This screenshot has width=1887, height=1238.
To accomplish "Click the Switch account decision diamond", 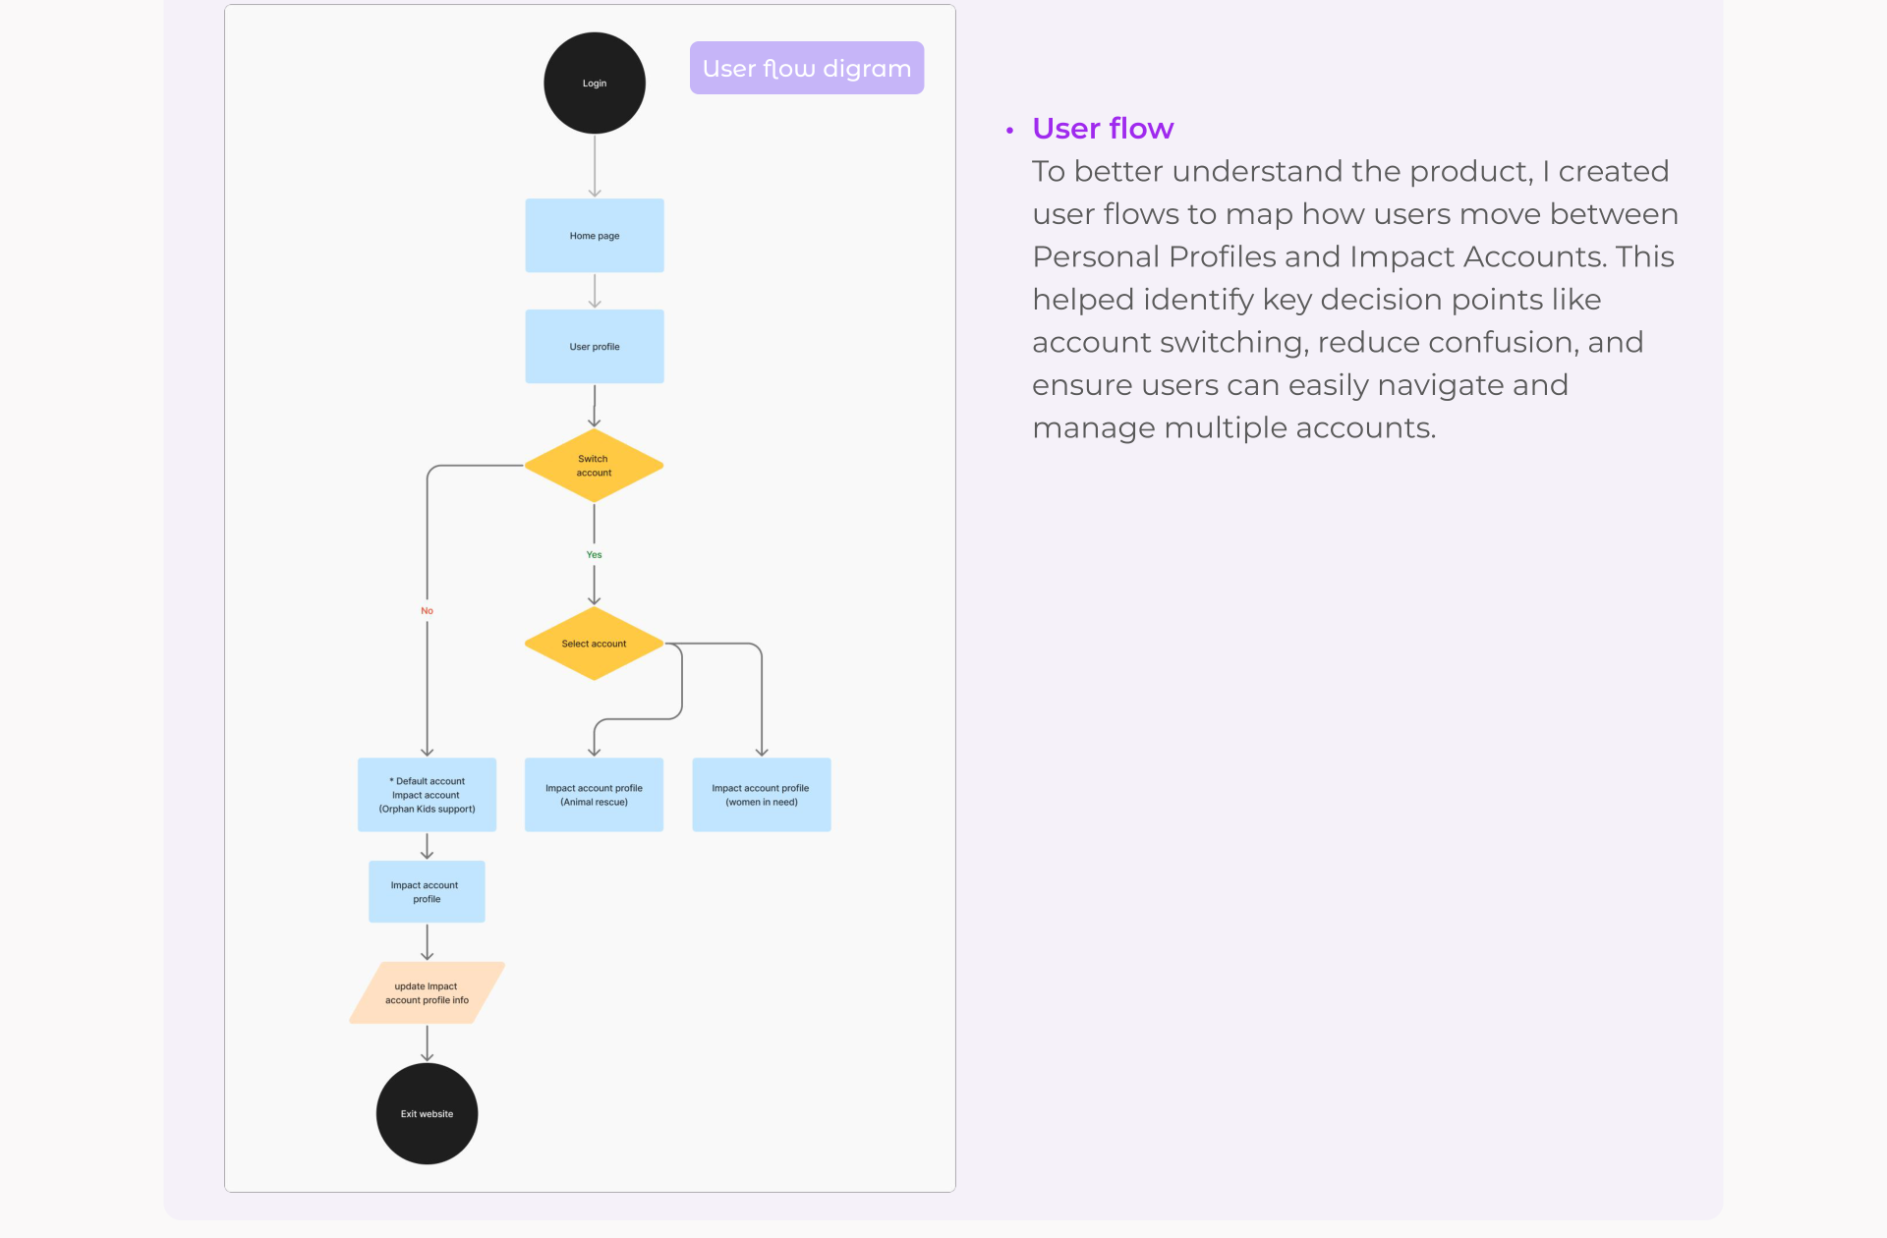I will 594,466.
